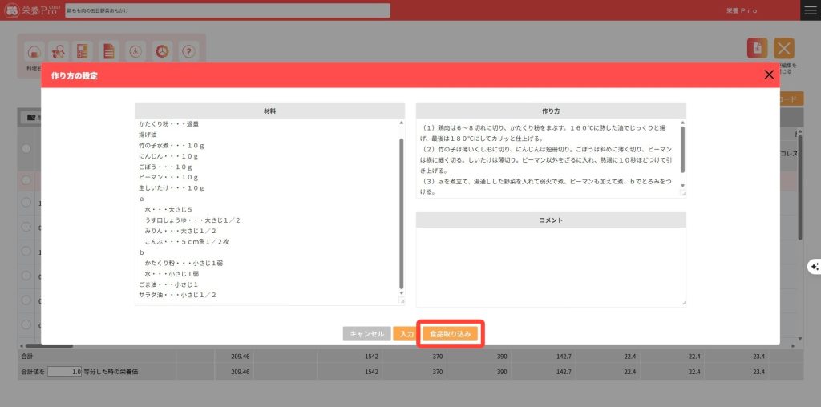Click the ピーマン・・・10g line

(168, 177)
